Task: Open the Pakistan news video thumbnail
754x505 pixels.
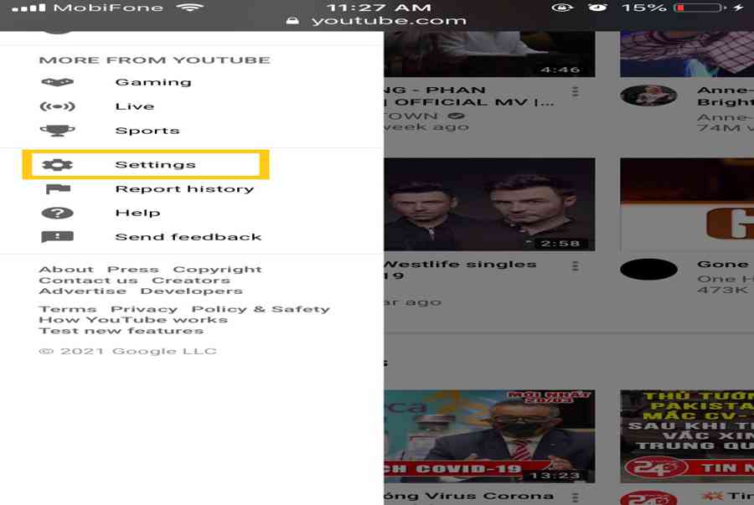Action: pyautogui.click(x=687, y=436)
